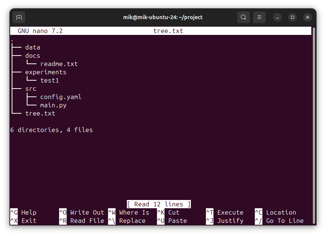
Task: Click the '6 directories, 4 files' summary line
Action: [52, 130]
